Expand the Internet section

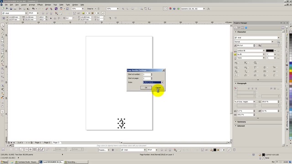(x=235, y=126)
